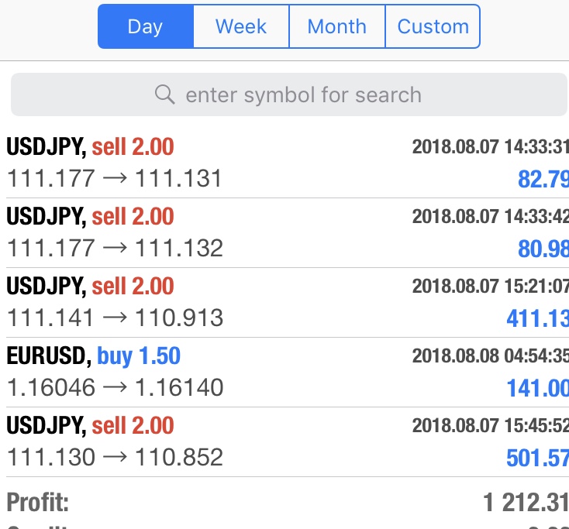Image resolution: width=569 pixels, height=529 pixels.
Task: Switch to the Week tab
Action: coord(241,26)
